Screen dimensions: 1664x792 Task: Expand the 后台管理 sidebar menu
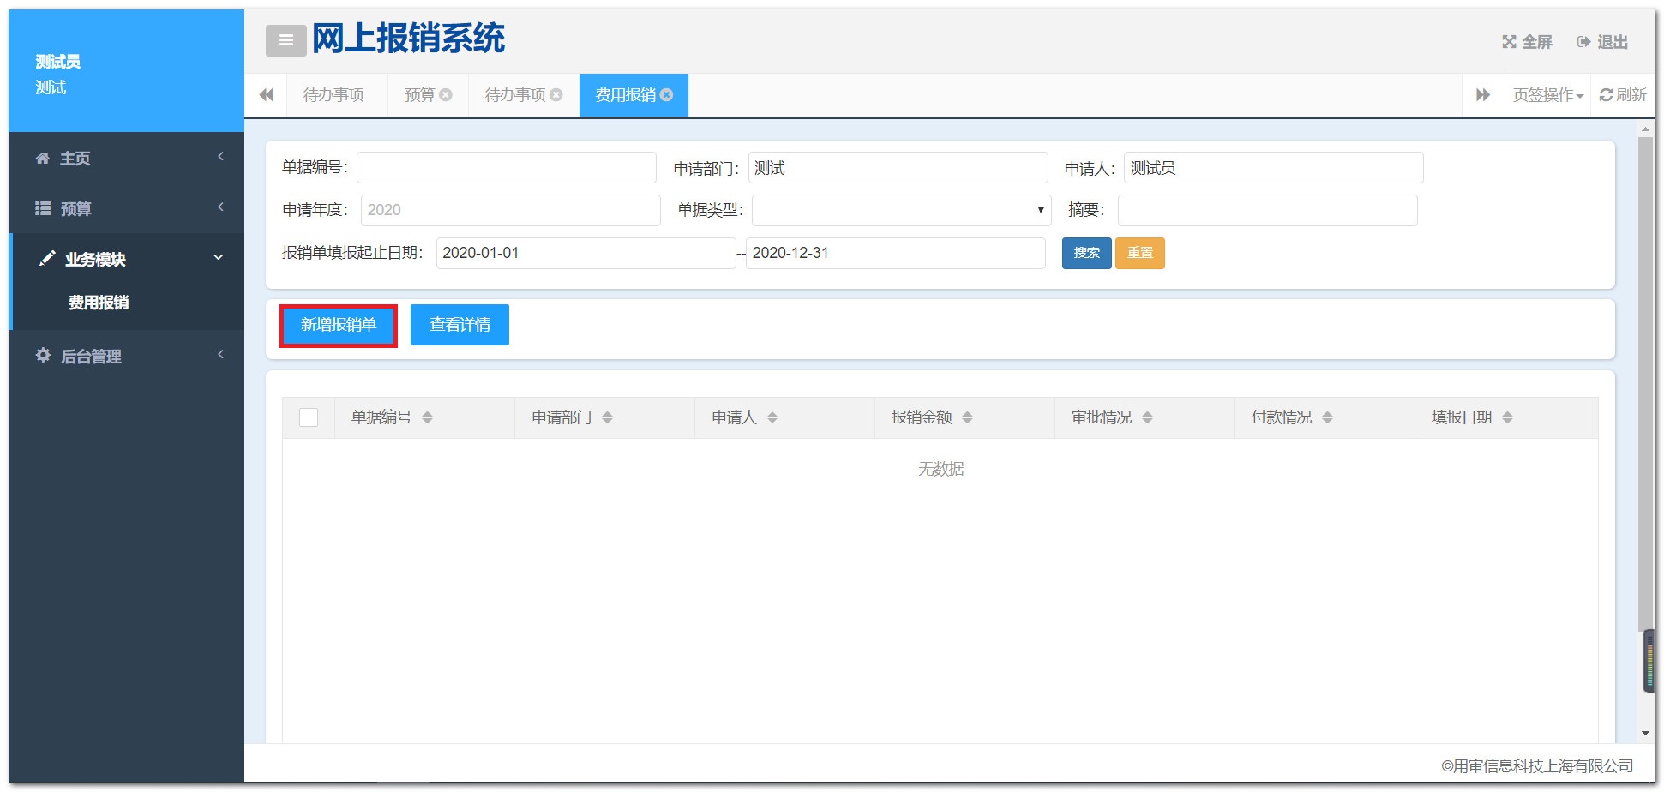127,356
